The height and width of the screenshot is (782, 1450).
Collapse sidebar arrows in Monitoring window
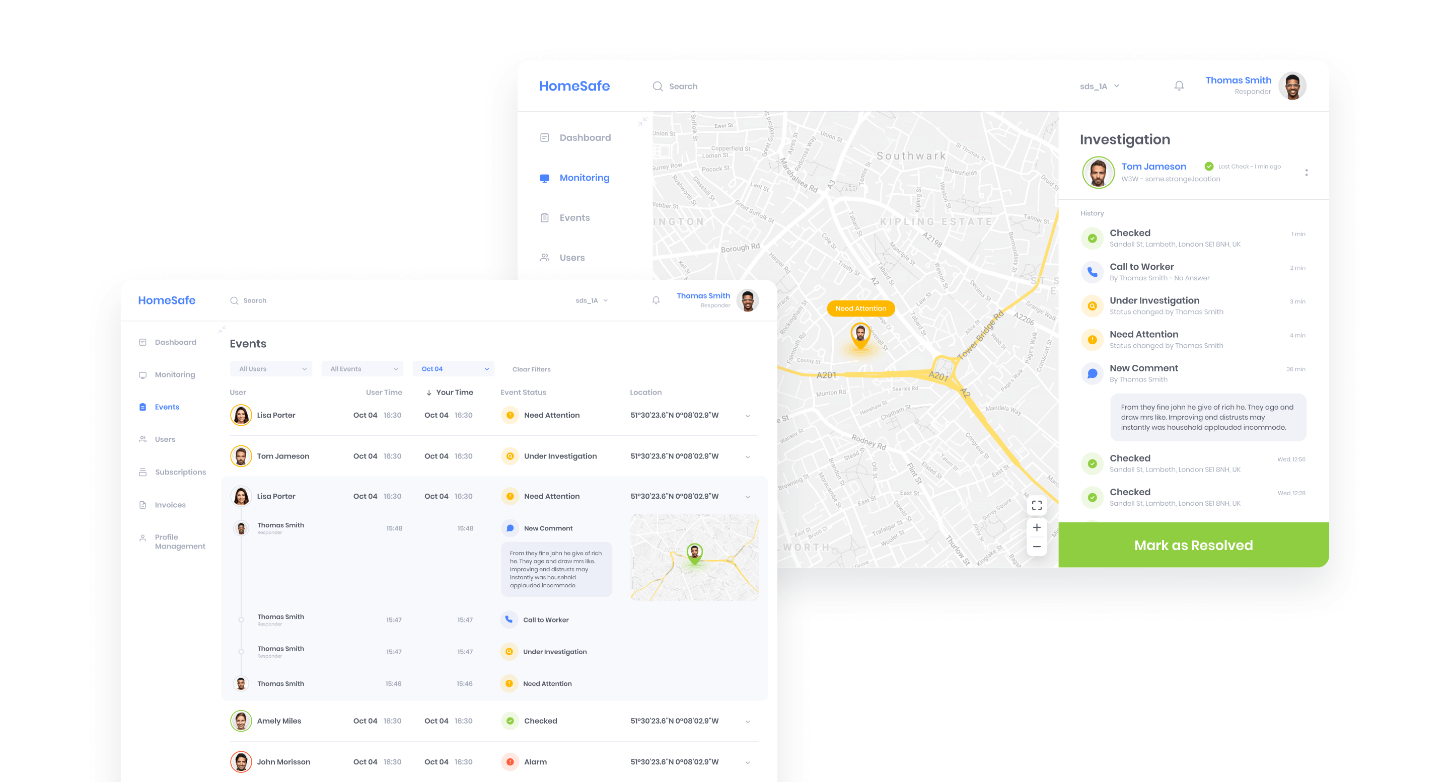pyautogui.click(x=642, y=121)
